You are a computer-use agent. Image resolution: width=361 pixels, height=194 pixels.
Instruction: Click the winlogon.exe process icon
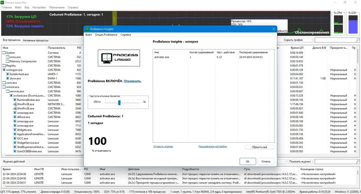click(x=4, y=70)
